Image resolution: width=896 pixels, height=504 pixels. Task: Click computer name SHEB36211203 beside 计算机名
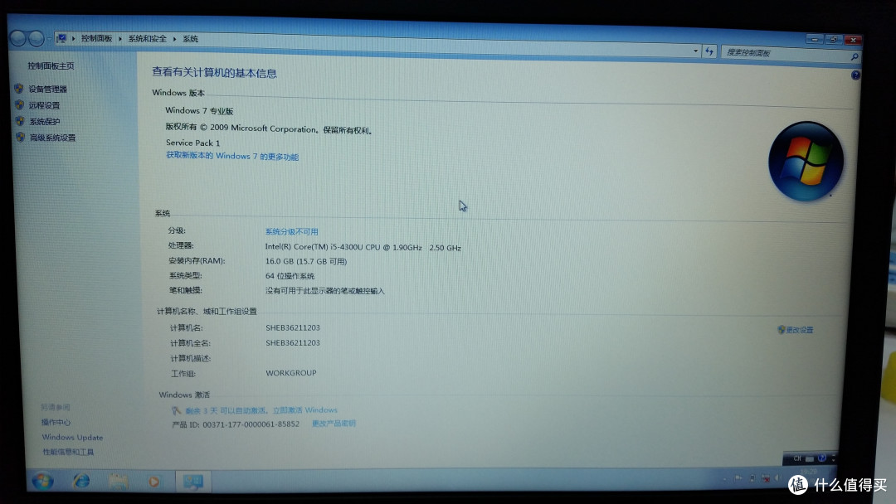pos(293,327)
